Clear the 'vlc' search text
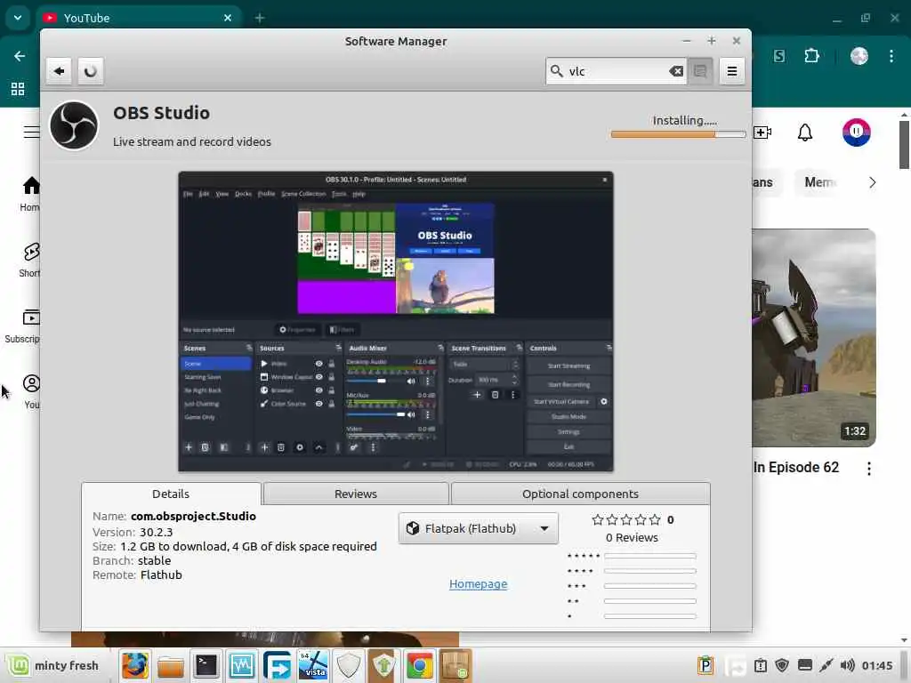 [676, 71]
